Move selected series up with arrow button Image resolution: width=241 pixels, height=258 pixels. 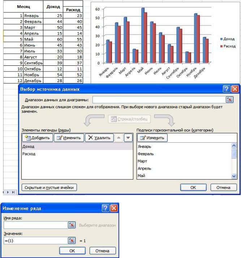pyautogui.click(x=119, y=138)
